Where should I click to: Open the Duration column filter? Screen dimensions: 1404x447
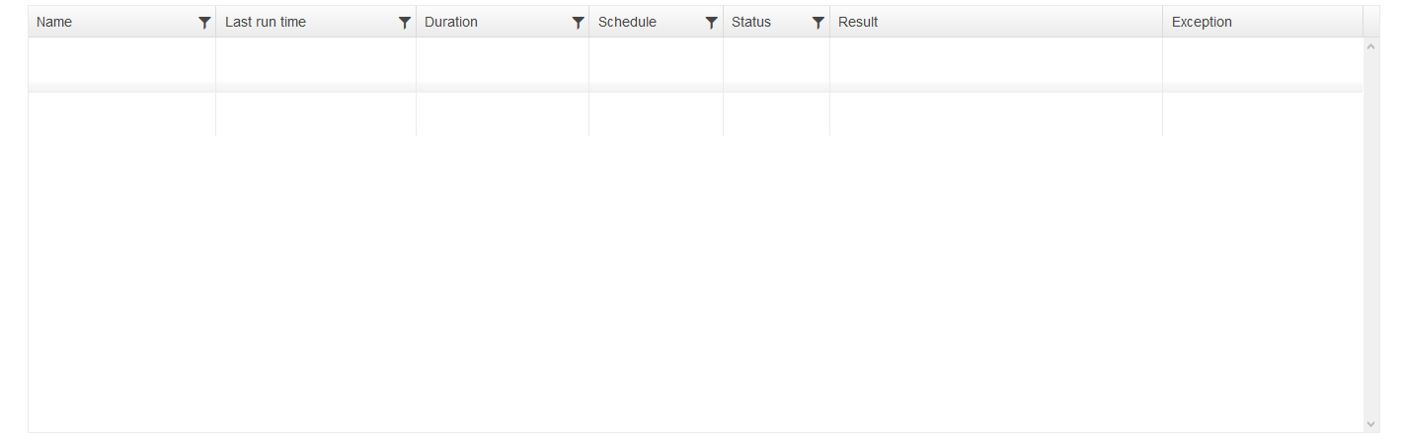pyautogui.click(x=579, y=23)
